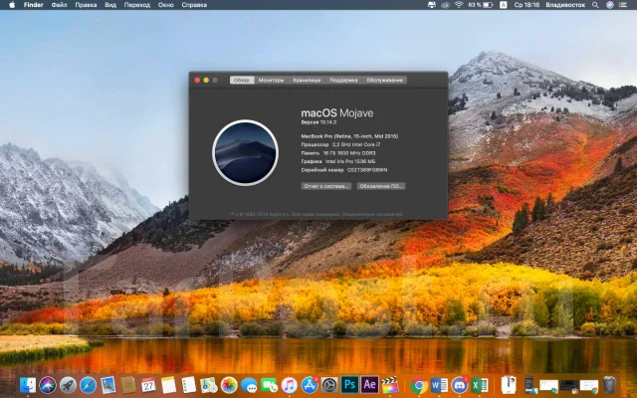Open the Файл menu
The width and height of the screenshot is (637, 398).
click(x=59, y=5)
